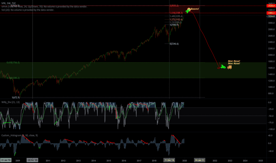Click the 800.0 value on price axis
The height and width of the screenshot is (163, 276).
271,93
